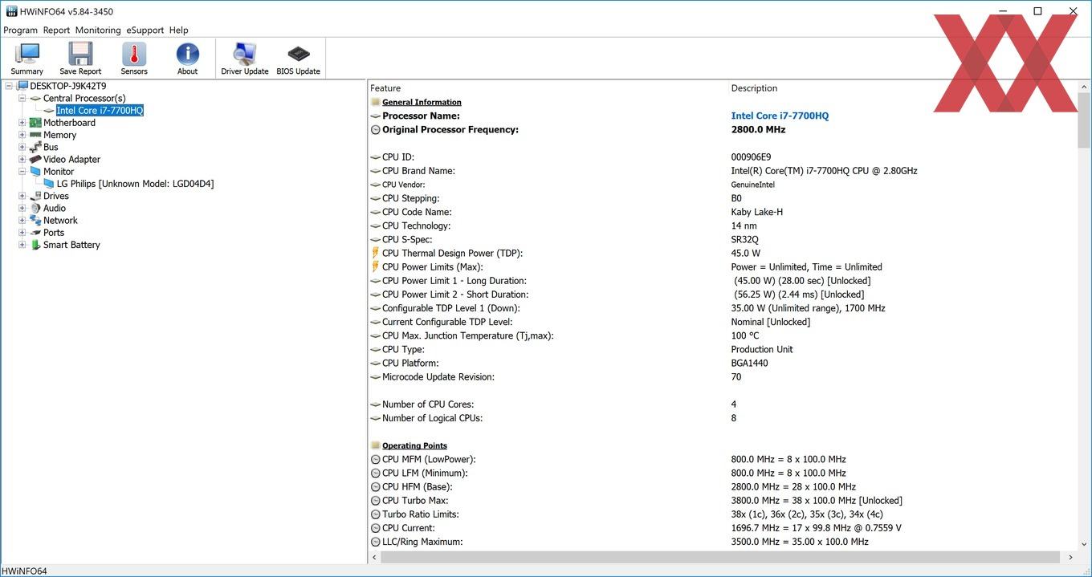Click the Description column header
Screen dimensions: 1092x577
coord(903,88)
